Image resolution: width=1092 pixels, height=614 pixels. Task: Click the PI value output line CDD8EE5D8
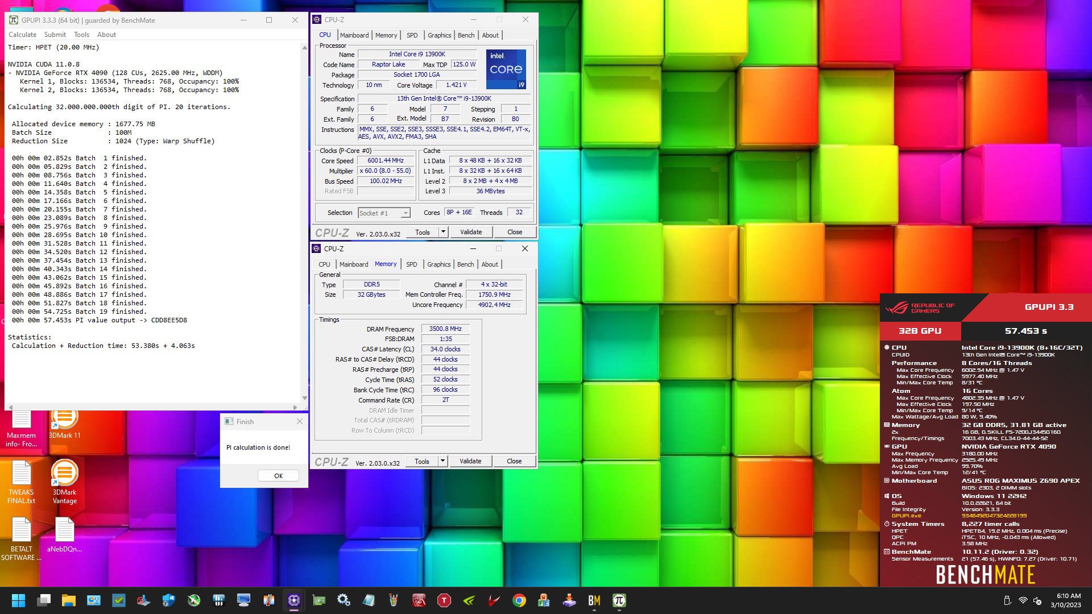coord(100,320)
